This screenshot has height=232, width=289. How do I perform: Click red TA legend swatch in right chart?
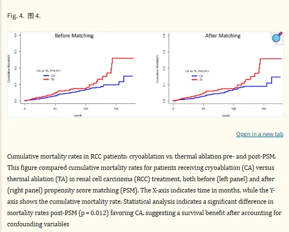[195, 80]
